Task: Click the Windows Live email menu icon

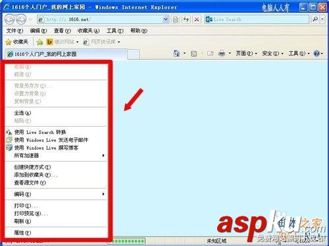Action: pos(9,140)
